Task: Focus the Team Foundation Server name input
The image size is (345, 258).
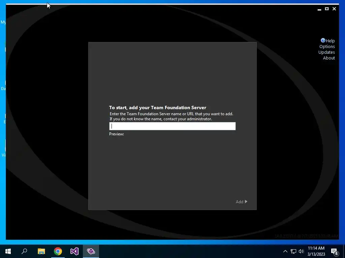Action: coord(172,126)
